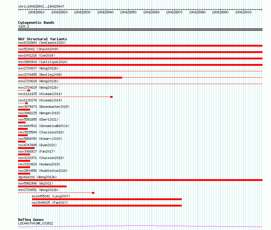Click nsv5581885 (Ebert2021) label
The width and height of the screenshot is (271, 230).
tap(38, 119)
